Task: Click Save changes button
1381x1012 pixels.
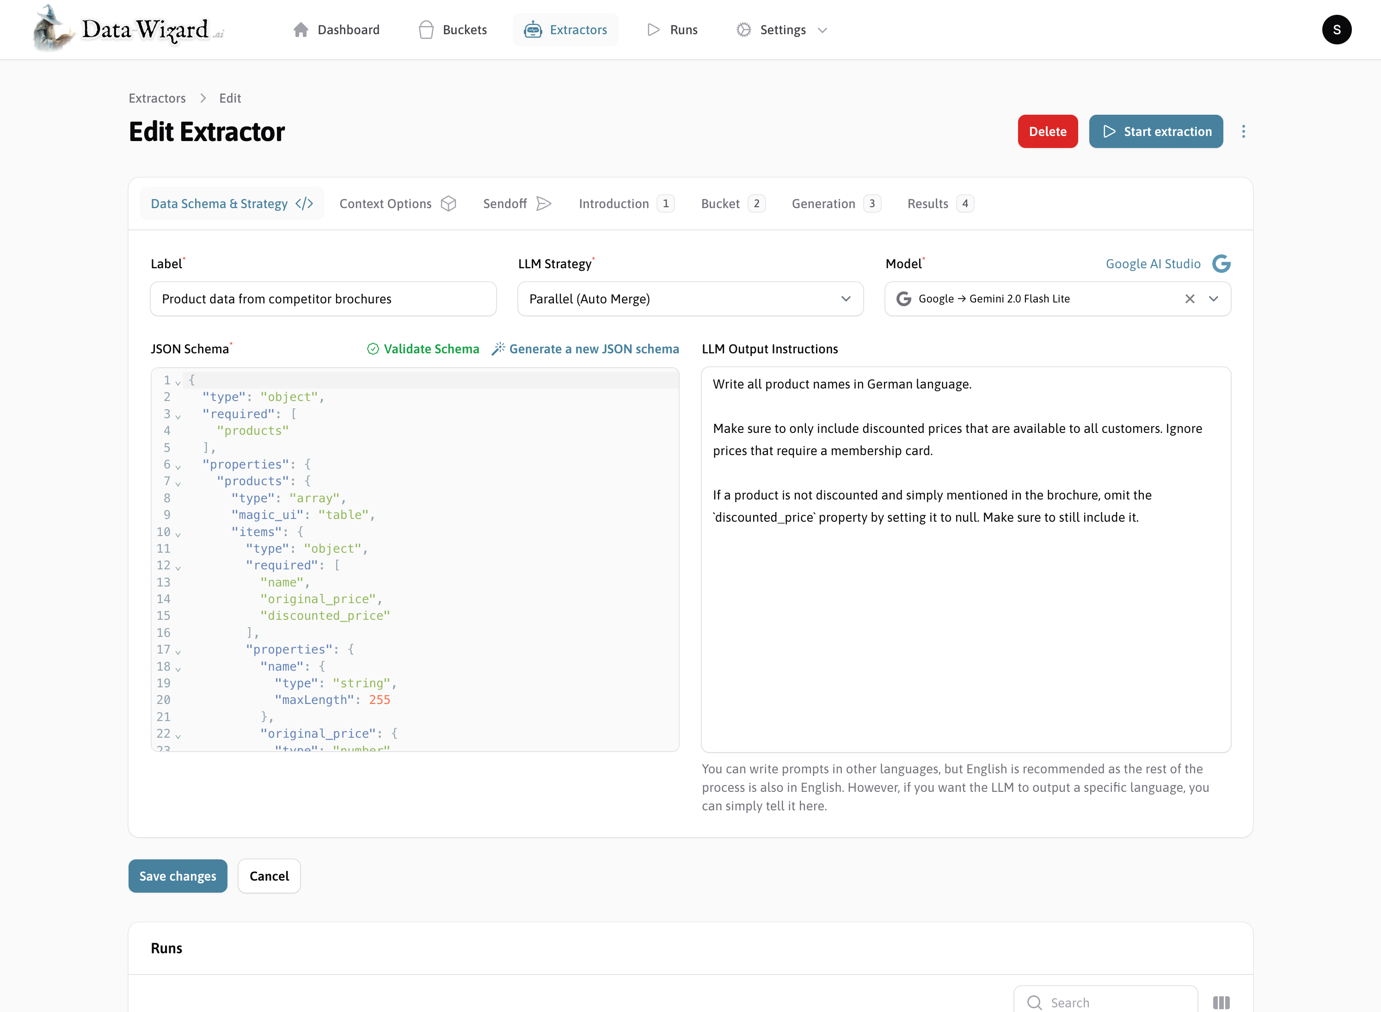Action: point(178,876)
